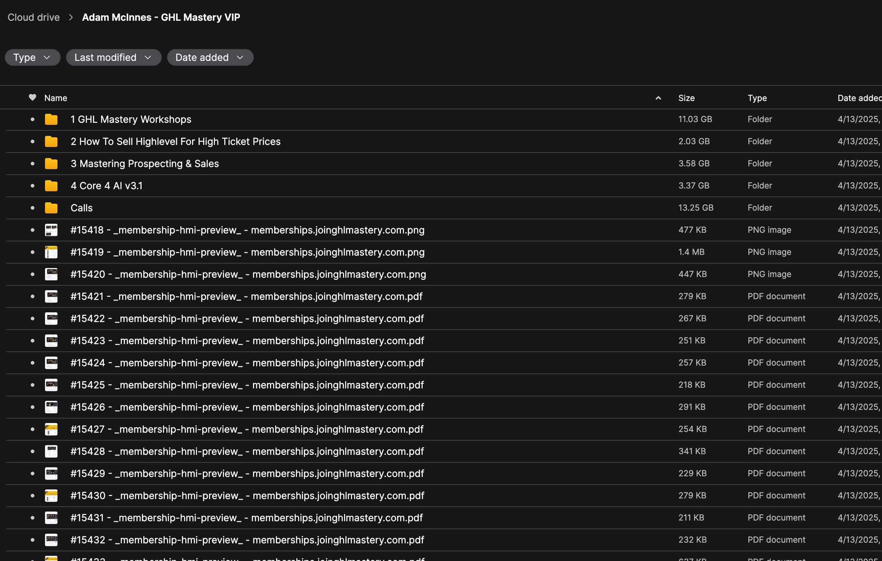Open the Last modified filter dropdown
Viewport: 882px width, 561px height.
pos(113,57)
